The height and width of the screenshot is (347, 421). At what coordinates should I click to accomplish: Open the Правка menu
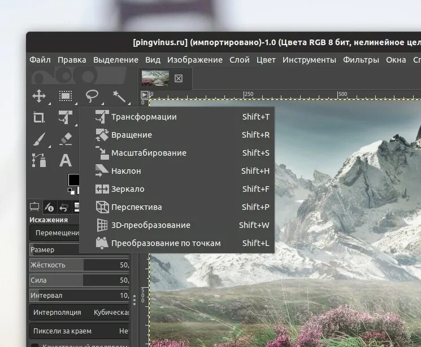72,60
